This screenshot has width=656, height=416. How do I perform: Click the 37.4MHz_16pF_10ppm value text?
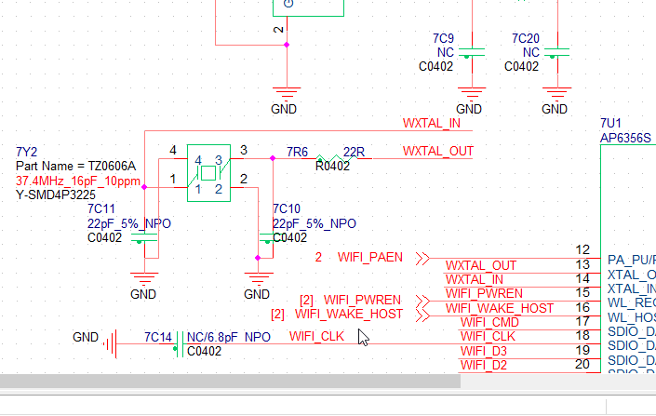[x=78, y=181]
